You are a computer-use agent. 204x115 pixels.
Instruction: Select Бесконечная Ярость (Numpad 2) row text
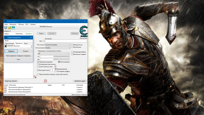click(20, 89)
